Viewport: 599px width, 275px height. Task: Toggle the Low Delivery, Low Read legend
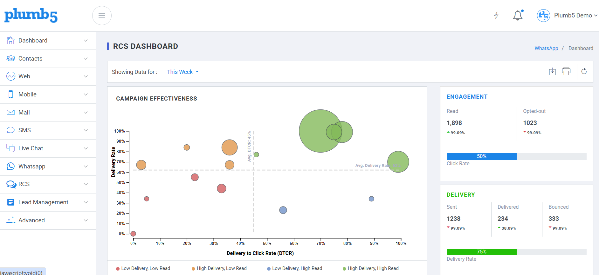[143, 268]
